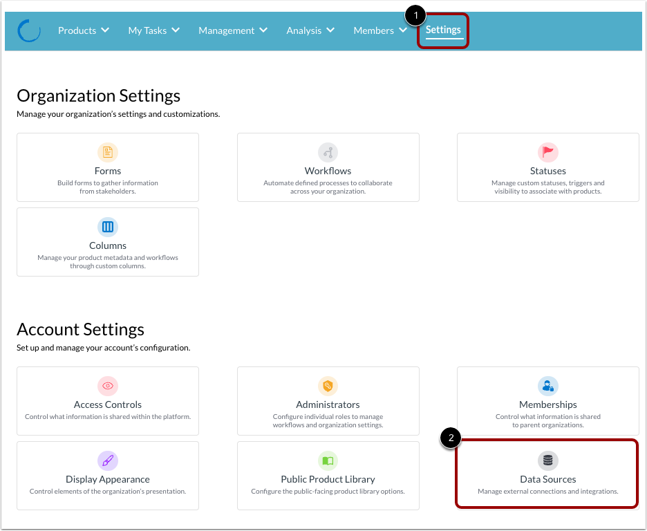This screenshot has width=647, height=531.
Task: Click the Access Controls eye icon
Action: click(108, 386)
